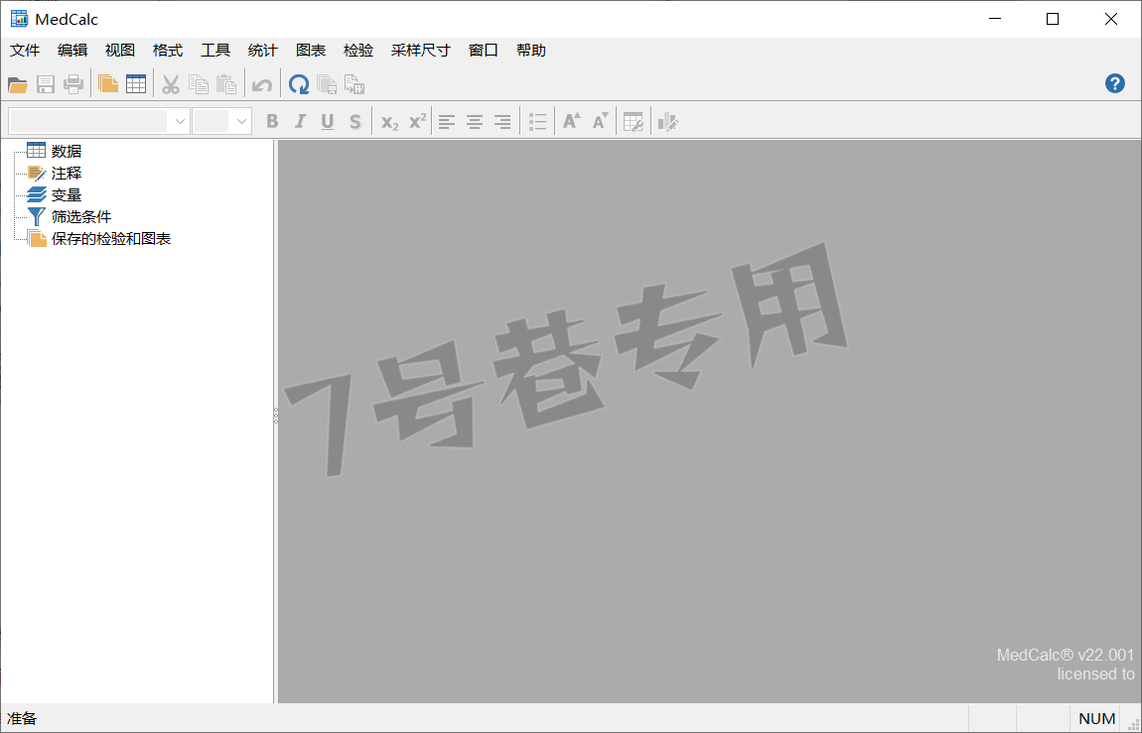Open help via blue question mark icon

(x=1114, y=83)
